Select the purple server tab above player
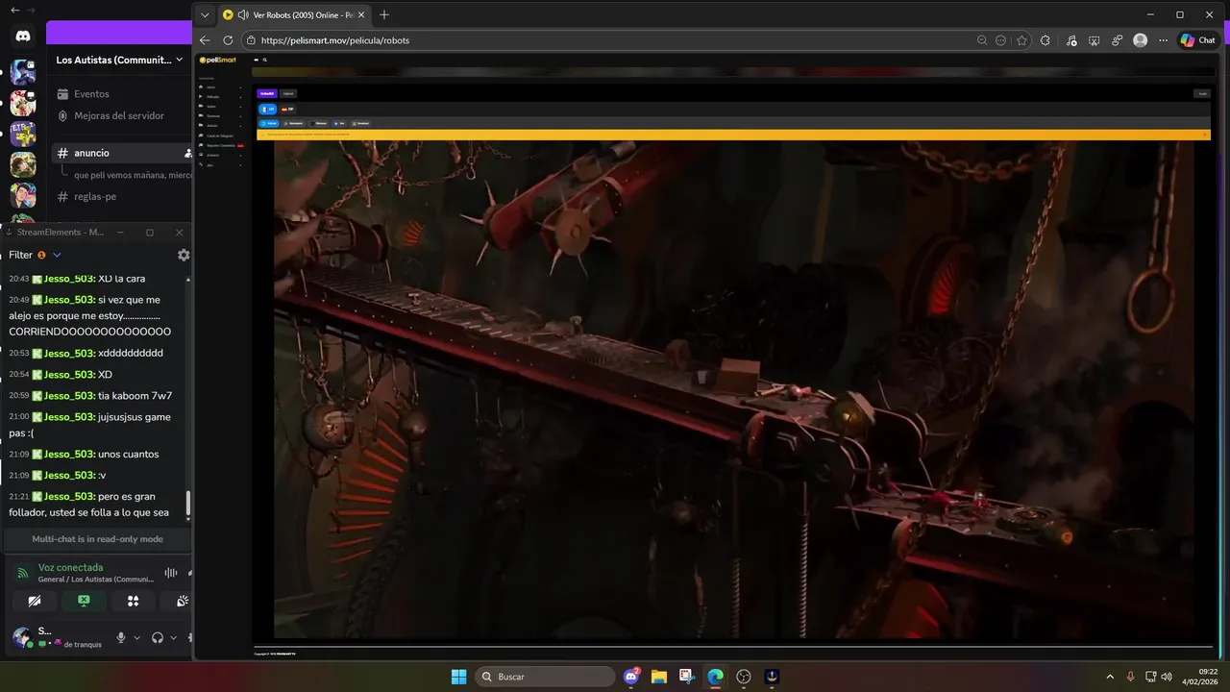Viewport: 1230px width, 692px height. pos(267,93)
